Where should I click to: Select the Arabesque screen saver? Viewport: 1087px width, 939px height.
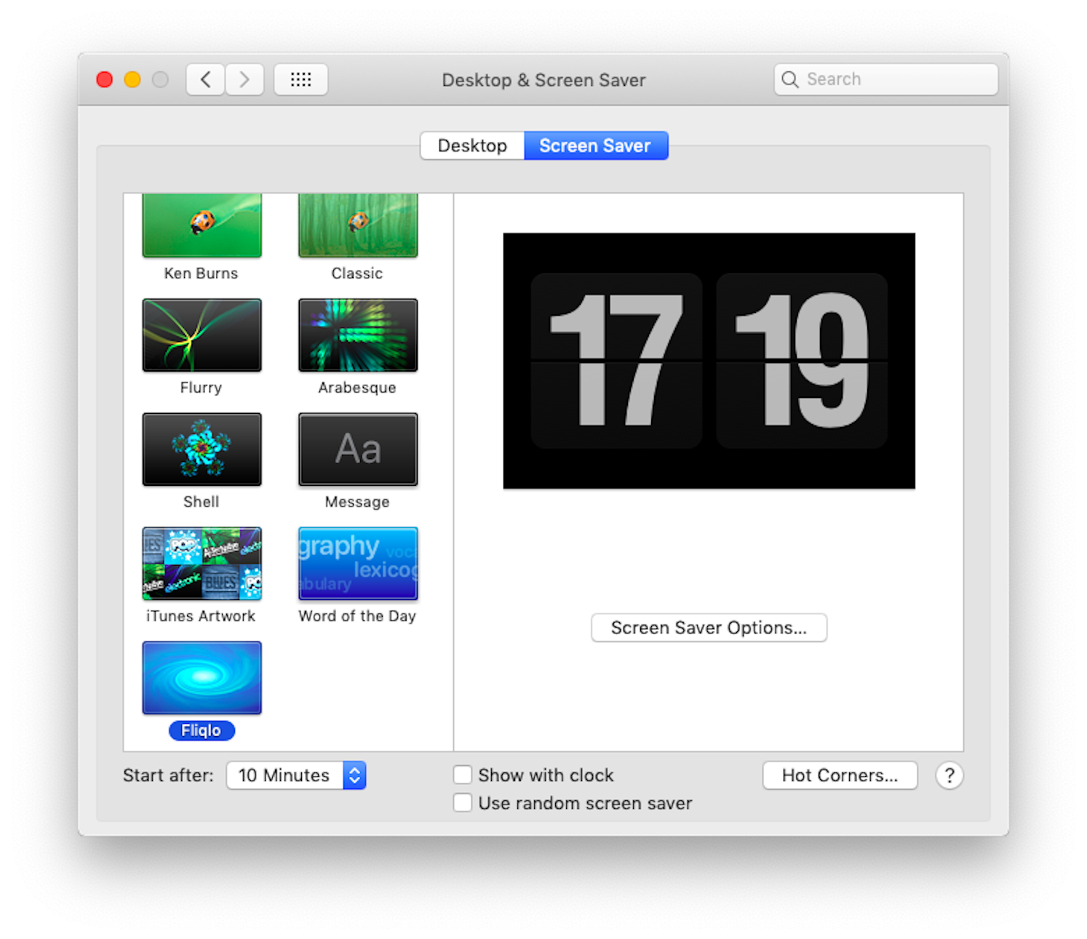357,335
